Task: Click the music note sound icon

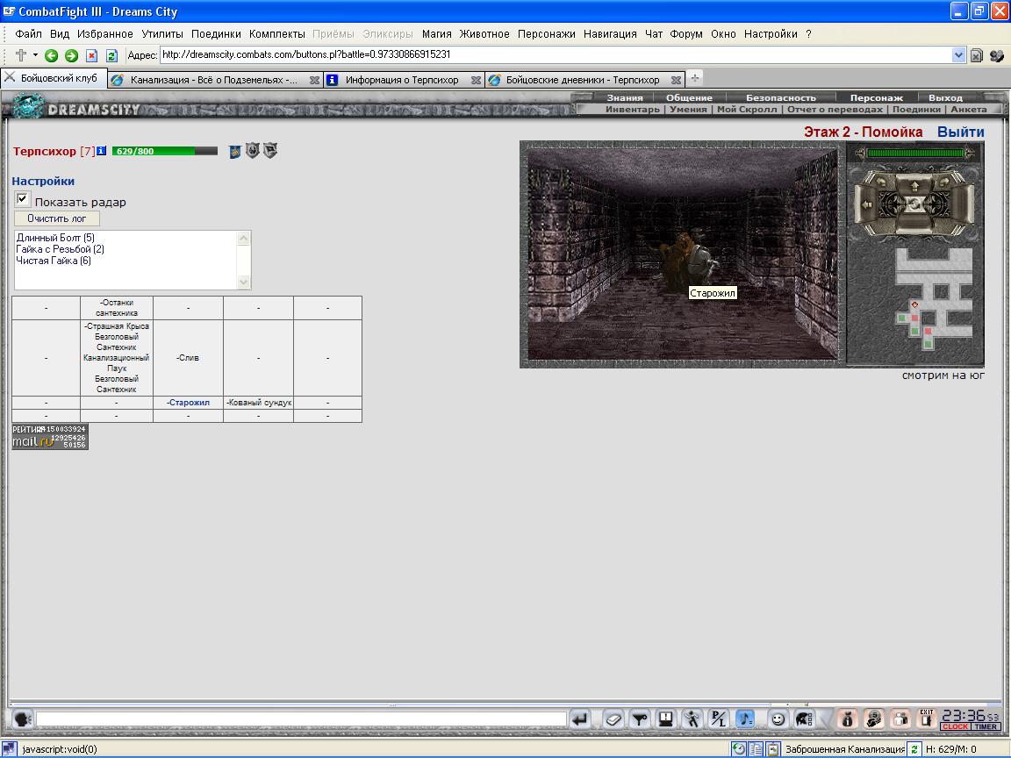Action: (x=745, y=719)
